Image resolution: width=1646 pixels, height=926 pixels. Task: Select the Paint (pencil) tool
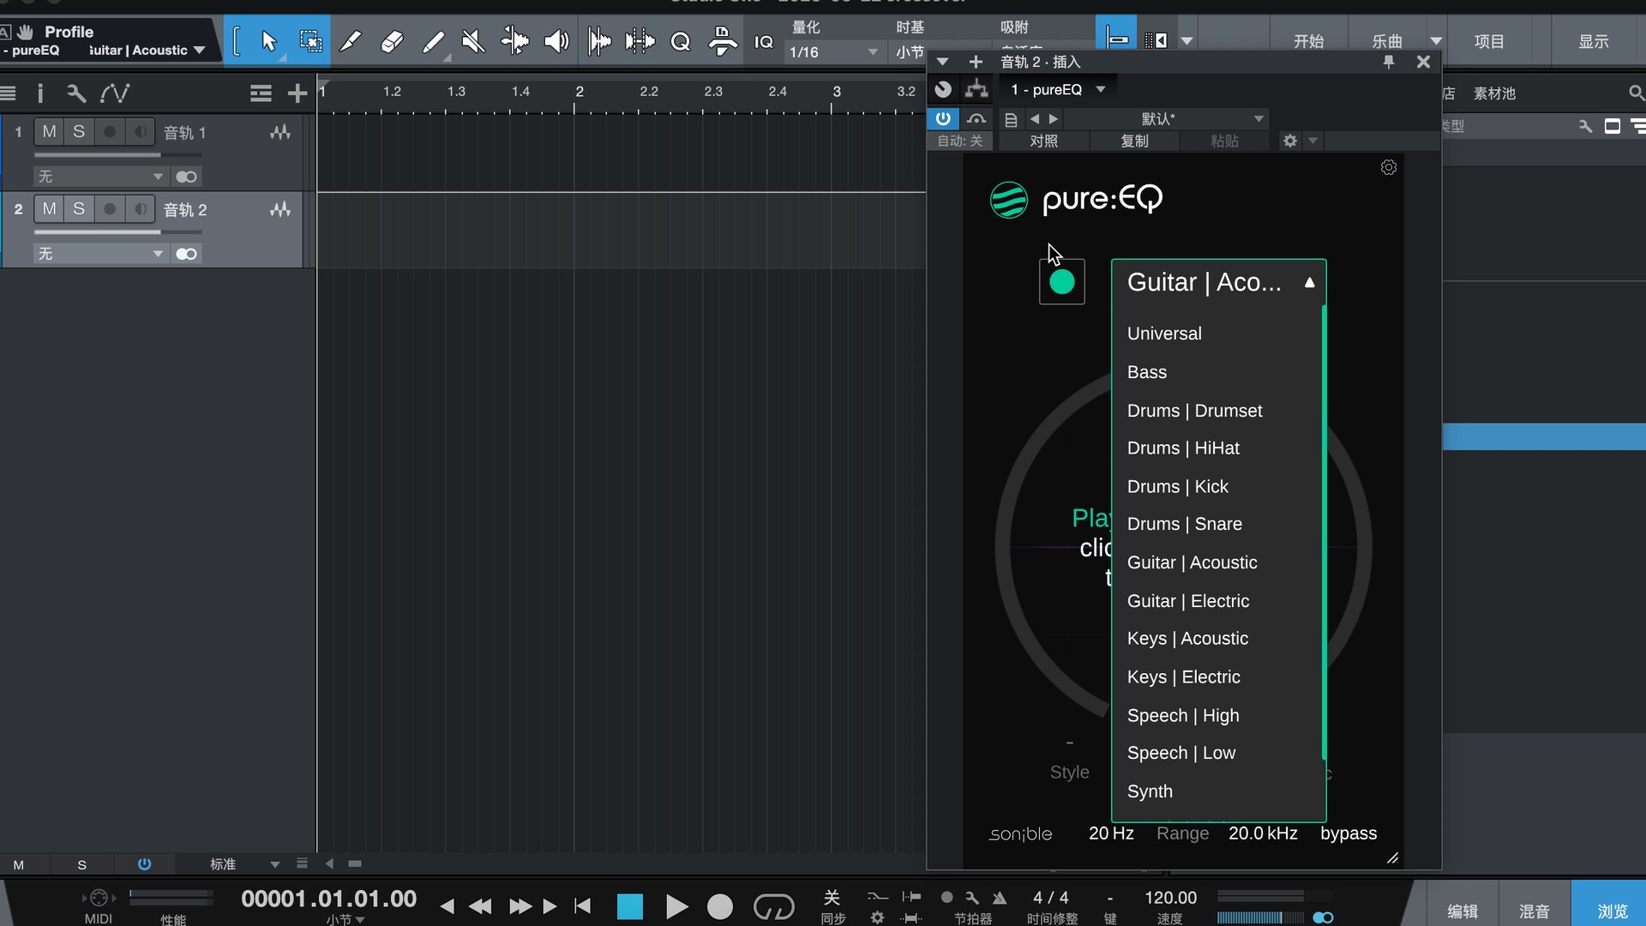click(433, 41)
